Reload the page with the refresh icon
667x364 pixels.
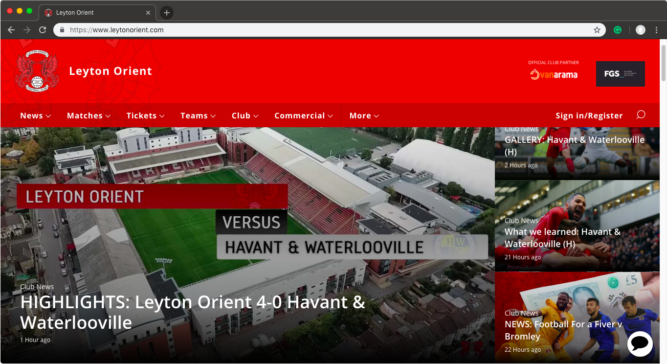[43, 30]
